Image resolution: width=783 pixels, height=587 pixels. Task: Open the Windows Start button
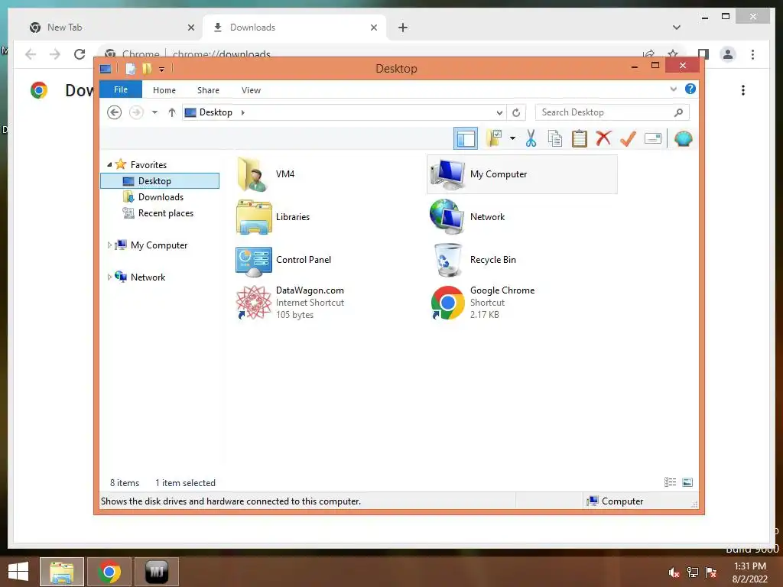click(18, 572)
